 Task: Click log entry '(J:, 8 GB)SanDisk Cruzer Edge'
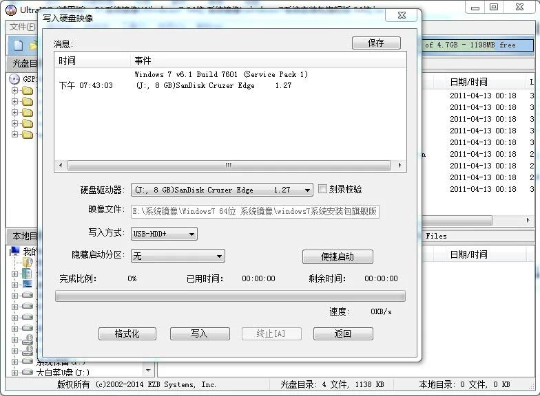tap(196, 85)
